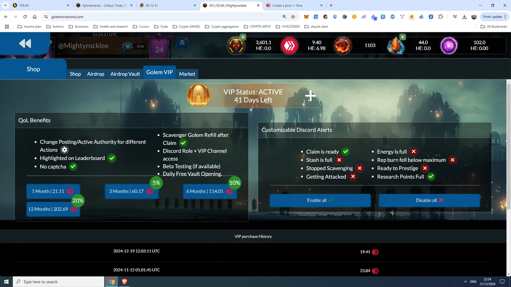This screenshot has height=287, width=511.
Task: Open Chrome menu three dots
Action: (x=506, y=17)
